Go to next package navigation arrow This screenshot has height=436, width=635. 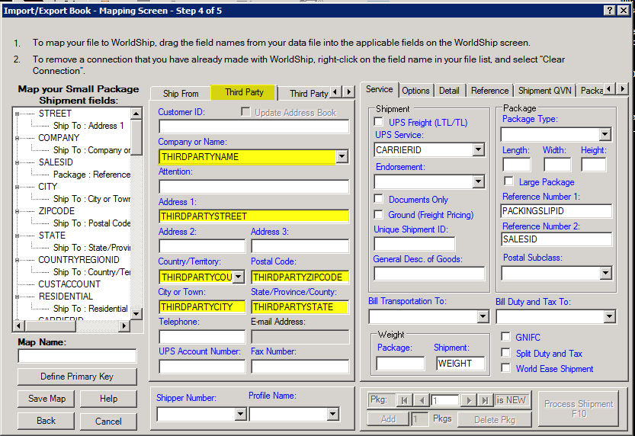[x=469, y=400]
